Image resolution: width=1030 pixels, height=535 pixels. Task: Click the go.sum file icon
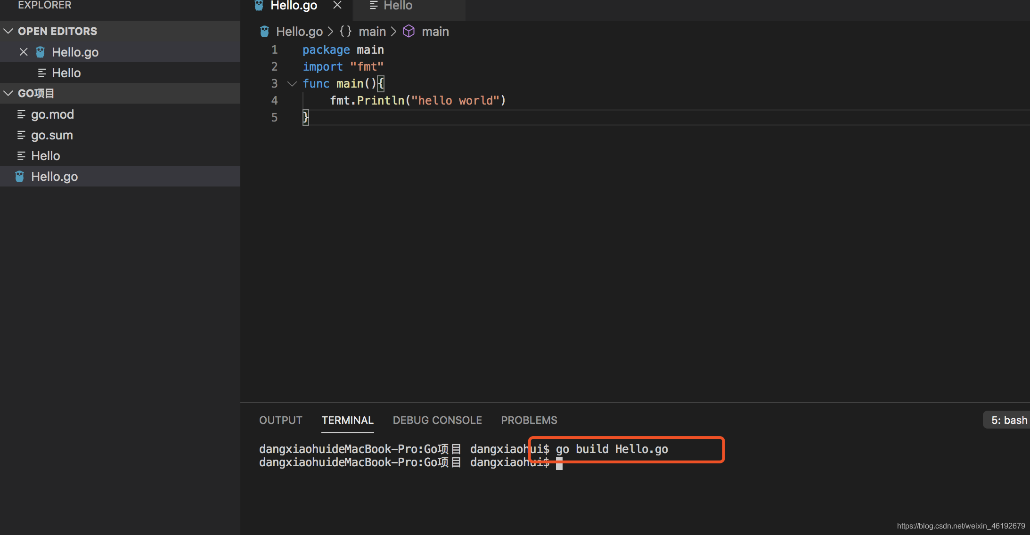click(x=21, y=135)
